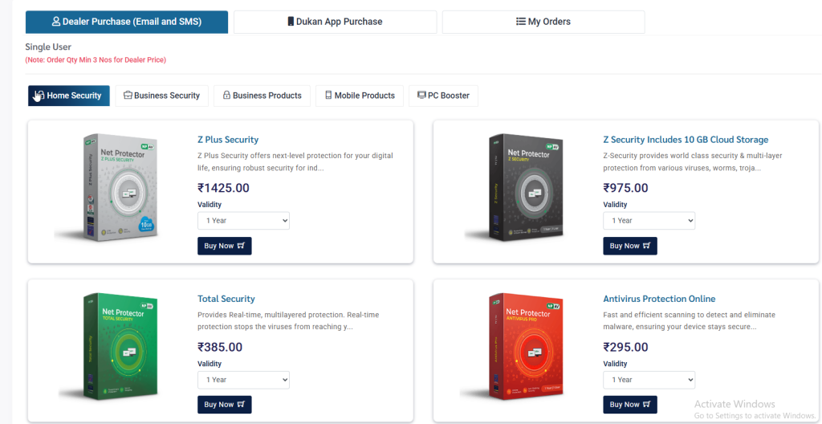Switch to the Dukan App Purchase tab
The height and width of the screenshot is (424, 822).
(x=335, y=22)
